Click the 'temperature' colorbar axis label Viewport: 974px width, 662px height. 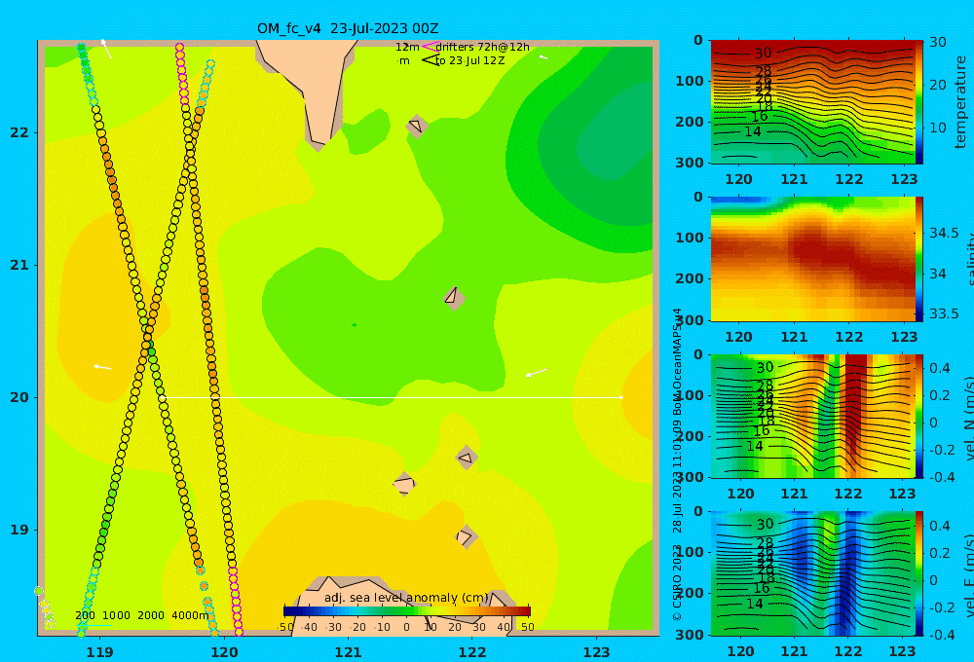coord(960,102)
